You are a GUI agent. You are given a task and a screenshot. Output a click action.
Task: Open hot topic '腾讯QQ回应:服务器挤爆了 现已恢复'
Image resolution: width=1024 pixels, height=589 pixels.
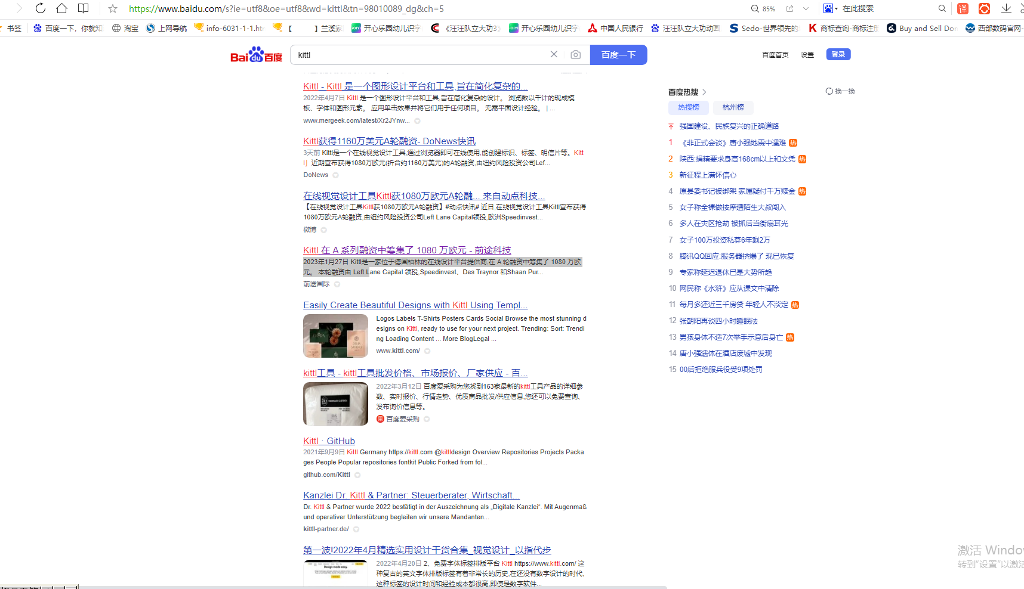[737, 256]
